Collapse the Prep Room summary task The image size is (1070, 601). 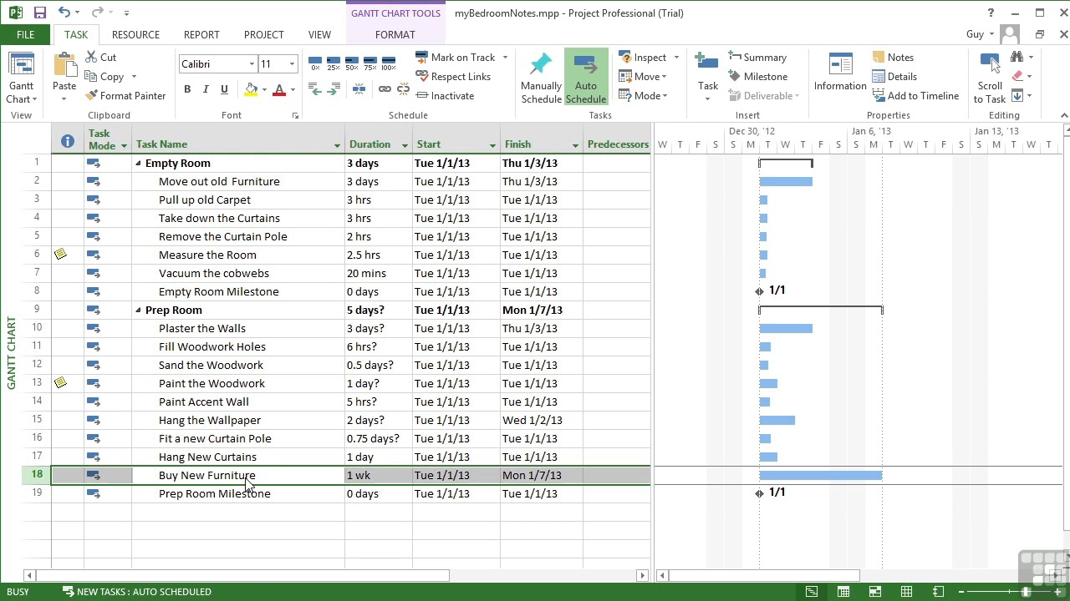point(138,311)
